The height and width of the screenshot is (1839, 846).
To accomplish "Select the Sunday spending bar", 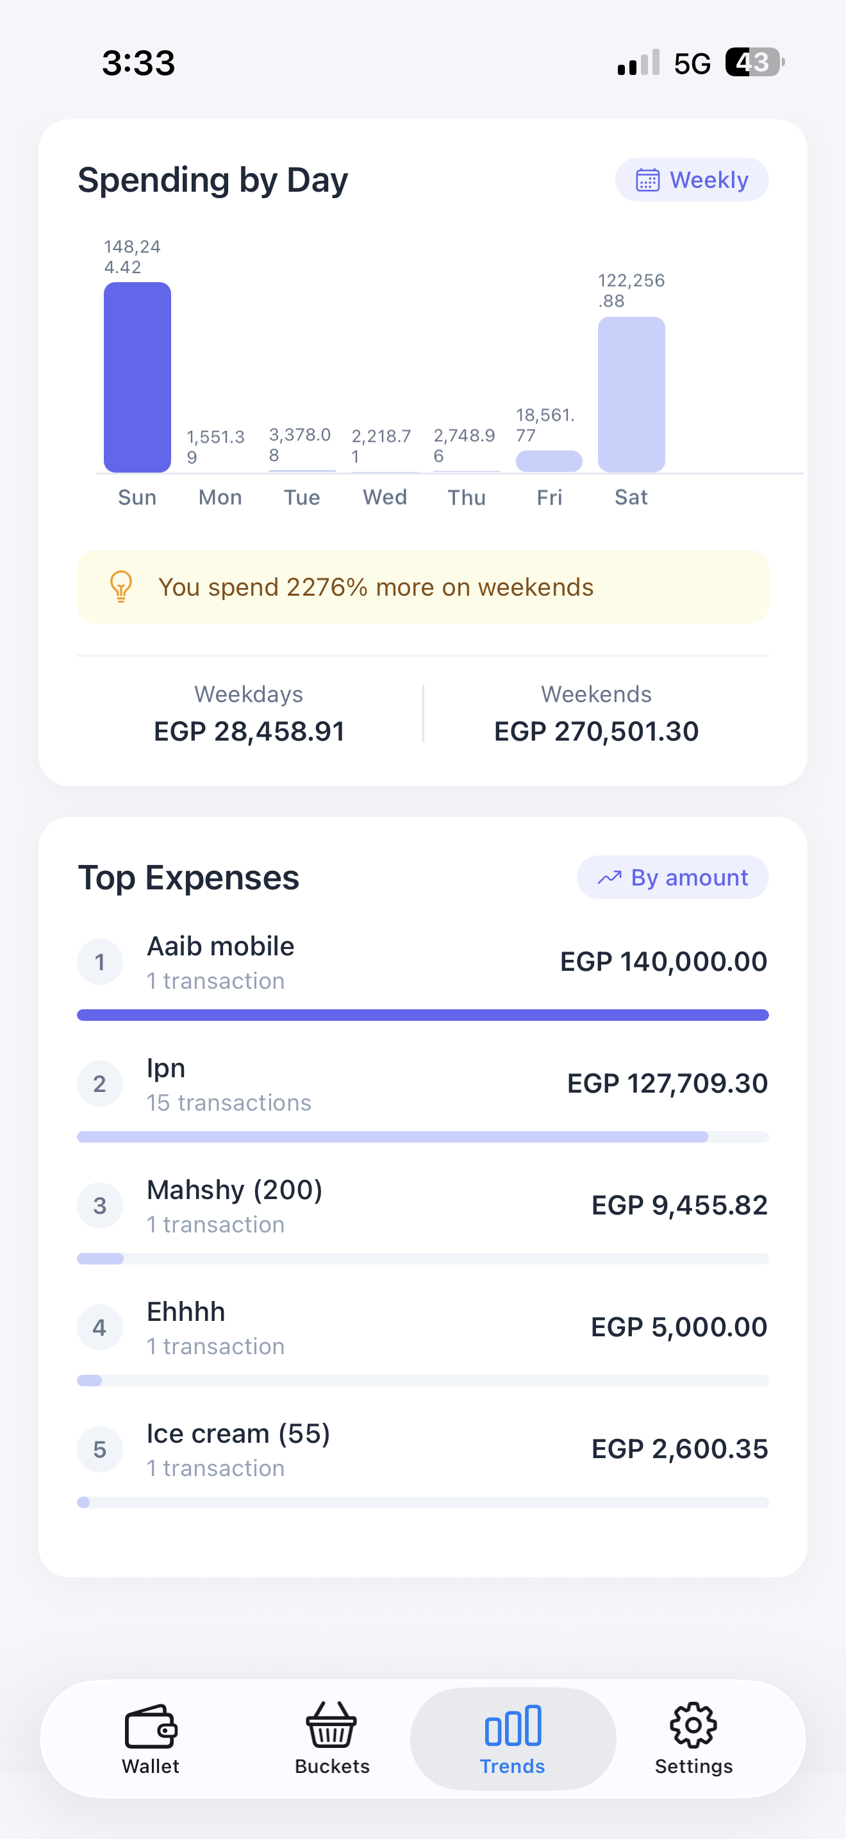I will pos(137,377).
